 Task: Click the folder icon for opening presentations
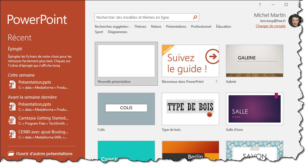pyautogui.click(x=11, y=154)
